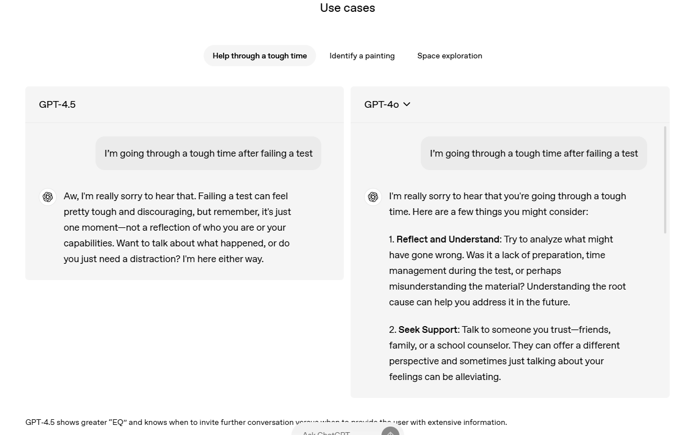Click the user message bubble in GPT-4o panel
Screen dimensions: 700x435
(534, 153)
